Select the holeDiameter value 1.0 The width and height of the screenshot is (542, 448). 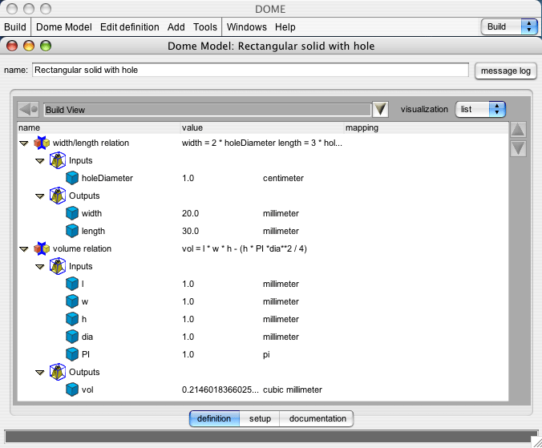click(188, 178)
